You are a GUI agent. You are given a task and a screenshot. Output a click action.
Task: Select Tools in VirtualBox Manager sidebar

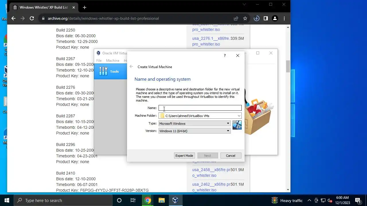[x=110, y=71]
